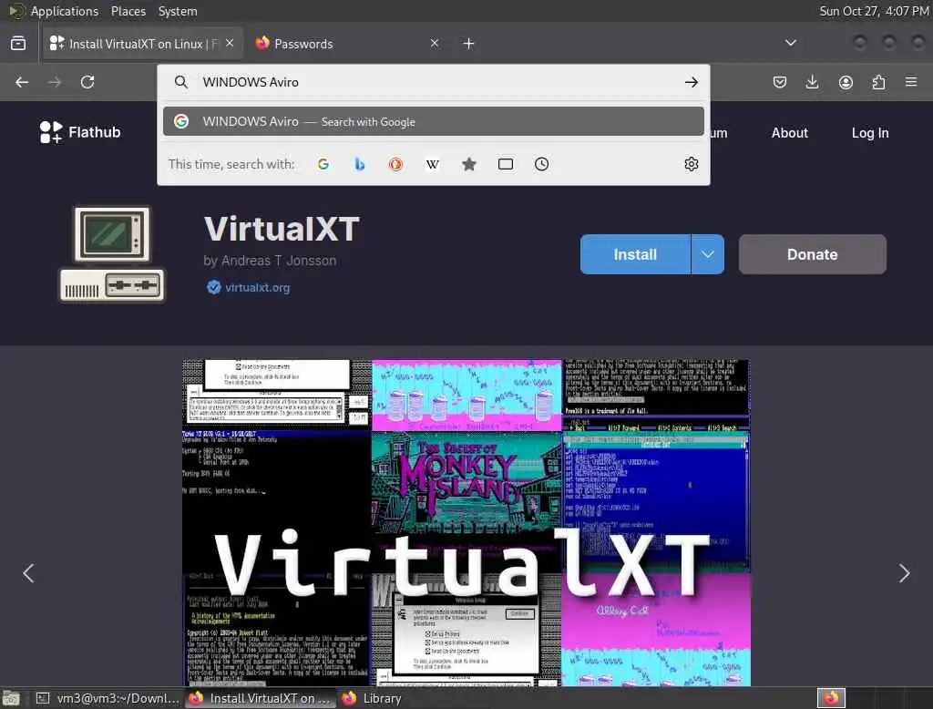Open the Applications menu in top panel

pyautogui.click(x=65, y=11)
